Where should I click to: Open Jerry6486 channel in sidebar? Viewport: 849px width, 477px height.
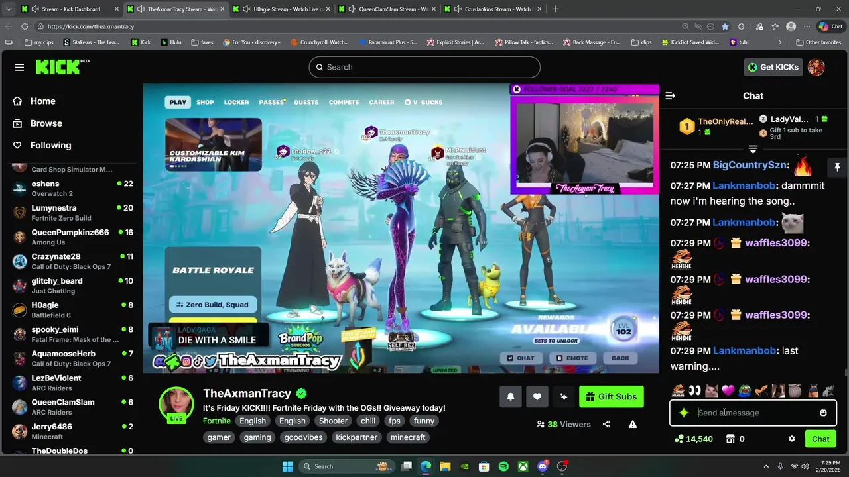73,431
